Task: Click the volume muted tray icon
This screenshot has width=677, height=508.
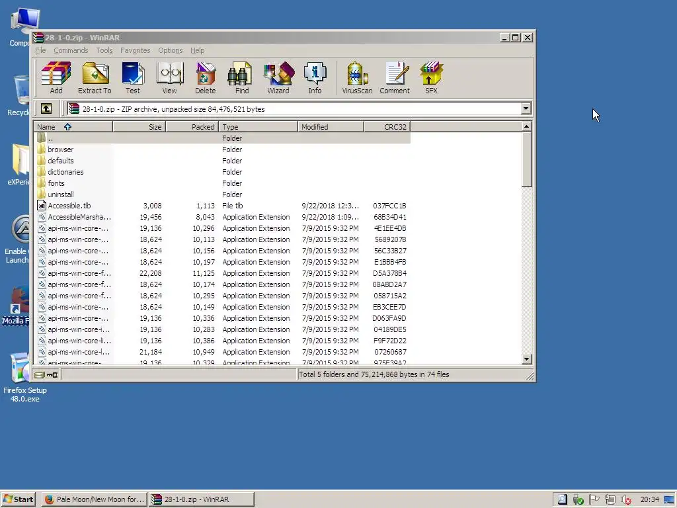Action: pos(625,500)
